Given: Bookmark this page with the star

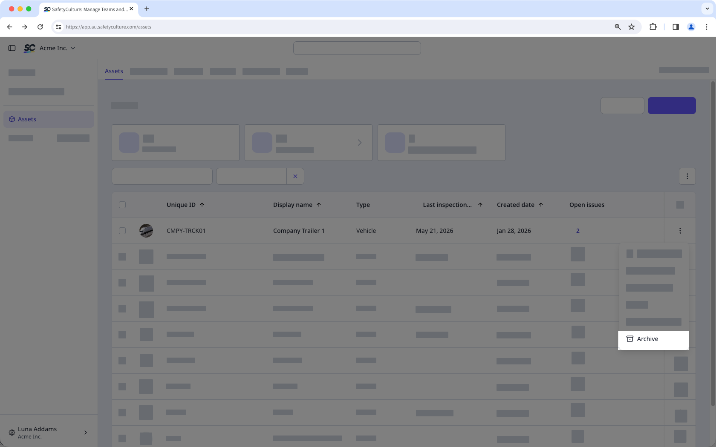Looking at the screenshot, I should pos(632,27).
